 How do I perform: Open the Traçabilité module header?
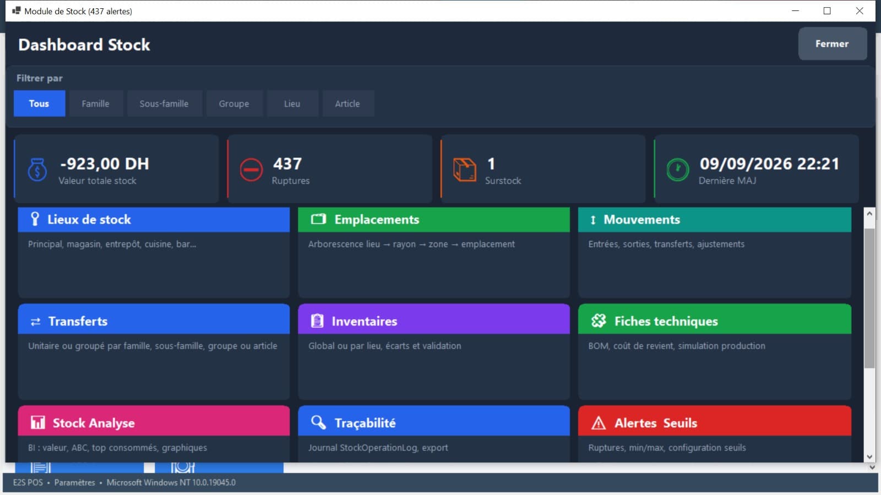pos(434,421)
